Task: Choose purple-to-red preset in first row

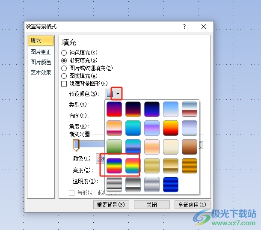Action: point(114,109)
